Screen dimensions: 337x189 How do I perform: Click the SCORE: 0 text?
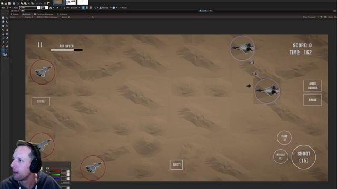(x=302, y=45)
